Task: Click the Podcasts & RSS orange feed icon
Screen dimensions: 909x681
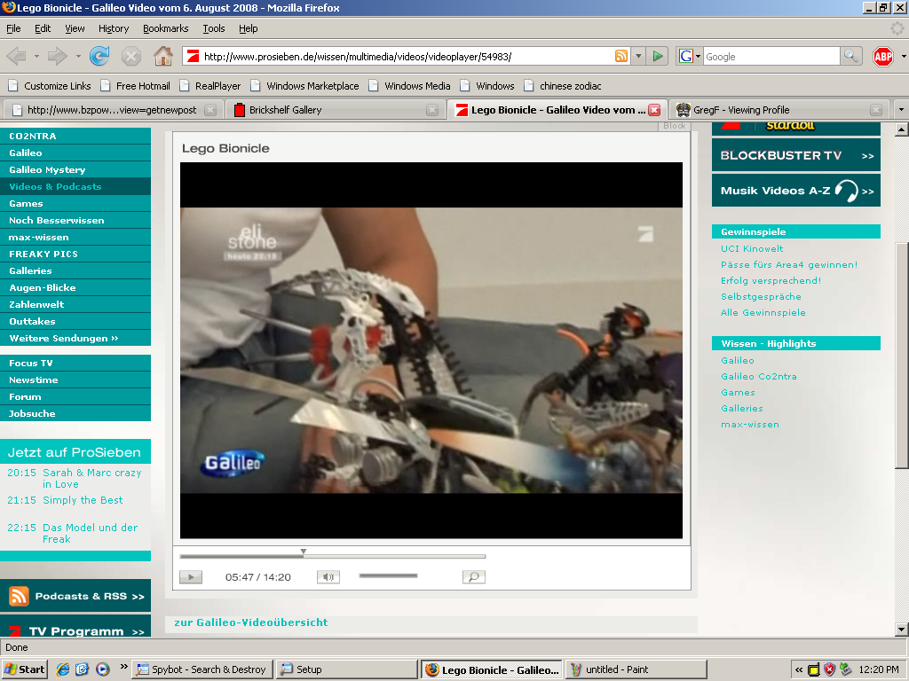Action: point(19,596)
